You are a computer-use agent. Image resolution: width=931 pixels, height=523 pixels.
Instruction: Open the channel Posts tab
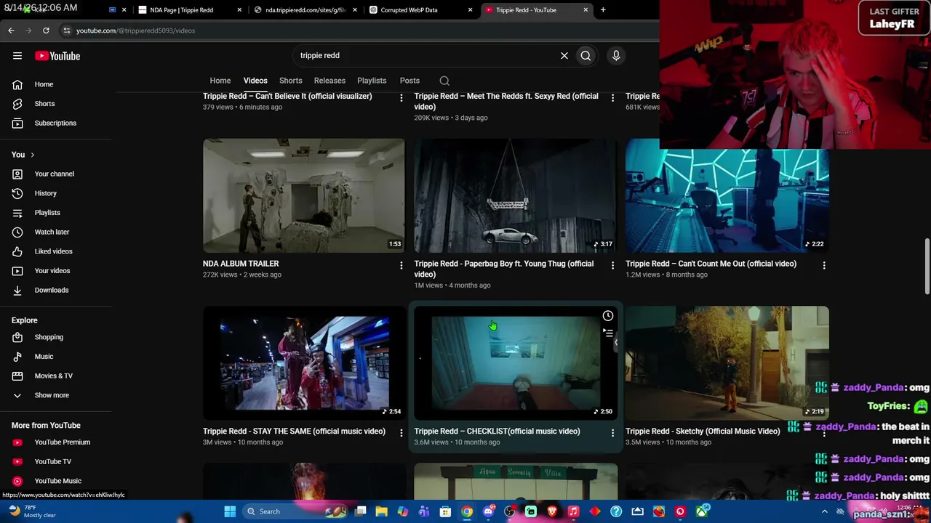409,81
